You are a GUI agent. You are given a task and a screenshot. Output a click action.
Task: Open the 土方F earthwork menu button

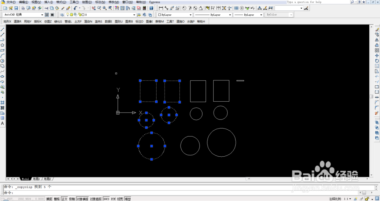(78, 22)
